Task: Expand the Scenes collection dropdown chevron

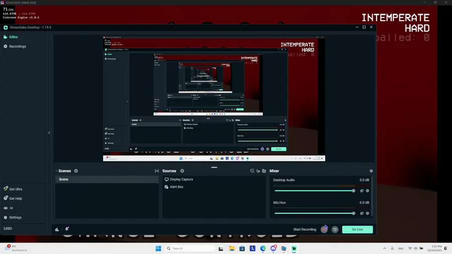Action: pyautogui.click(x=56, y=171)
